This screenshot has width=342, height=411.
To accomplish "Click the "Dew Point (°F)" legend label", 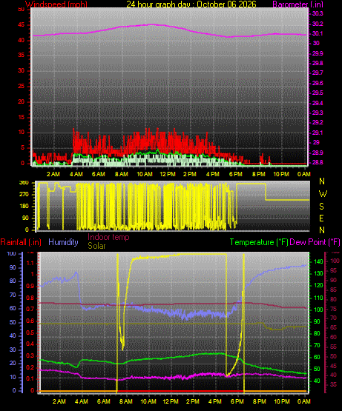I will 315,242.
